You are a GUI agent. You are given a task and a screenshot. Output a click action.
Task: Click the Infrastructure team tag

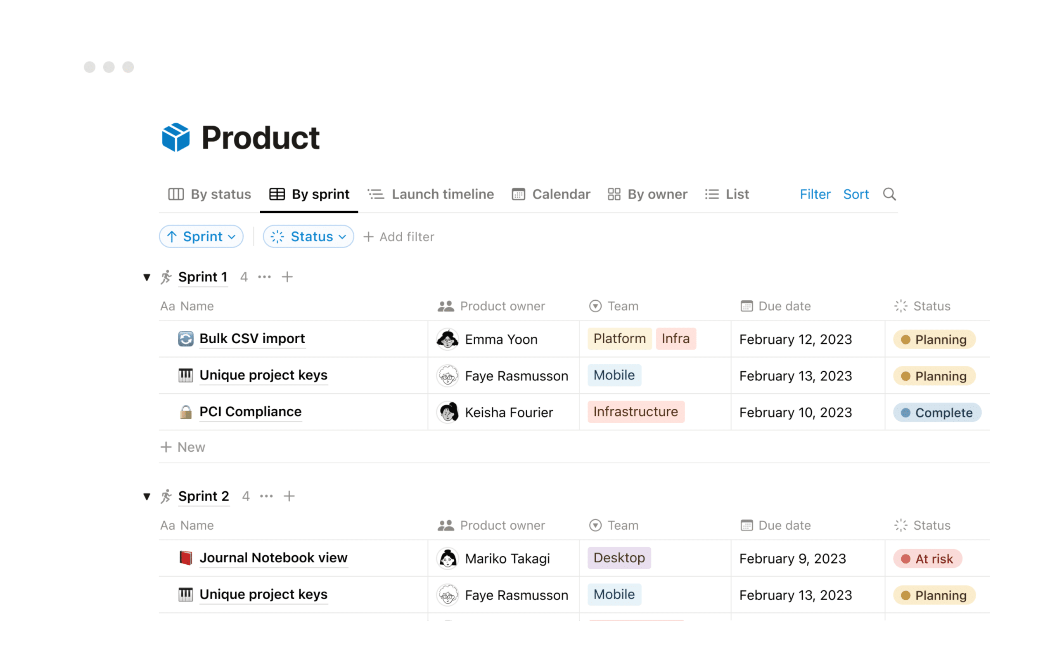[x=635, y=411]
